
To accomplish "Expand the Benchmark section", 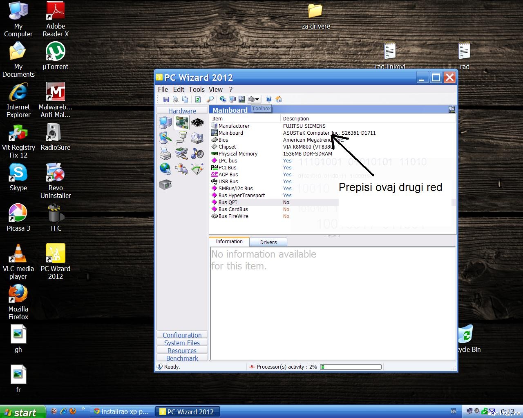I will (182, 358).
